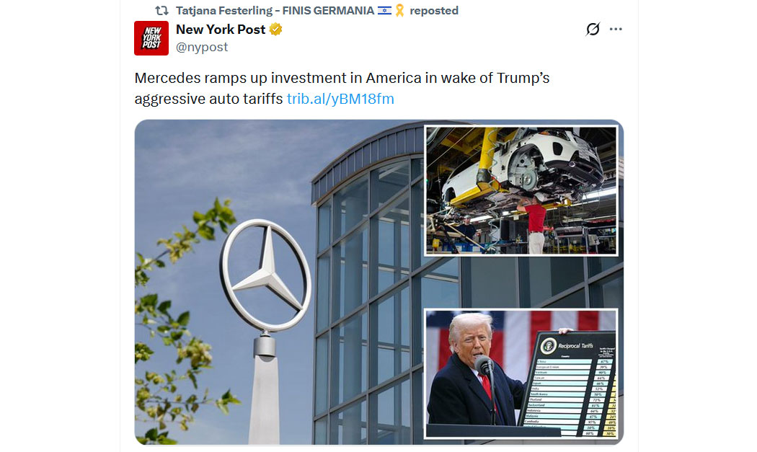
Task: Open Tatjana Festerling's profile from repost line
Action: (x=275, y=11)
